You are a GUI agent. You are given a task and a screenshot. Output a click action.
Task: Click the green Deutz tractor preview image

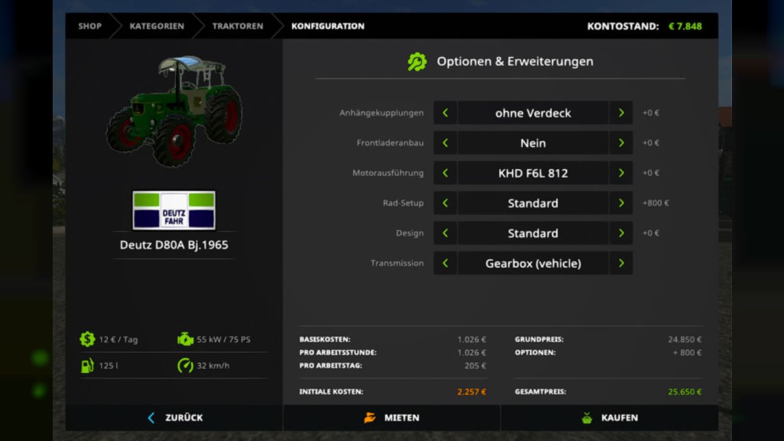click(x=175, y=110)
